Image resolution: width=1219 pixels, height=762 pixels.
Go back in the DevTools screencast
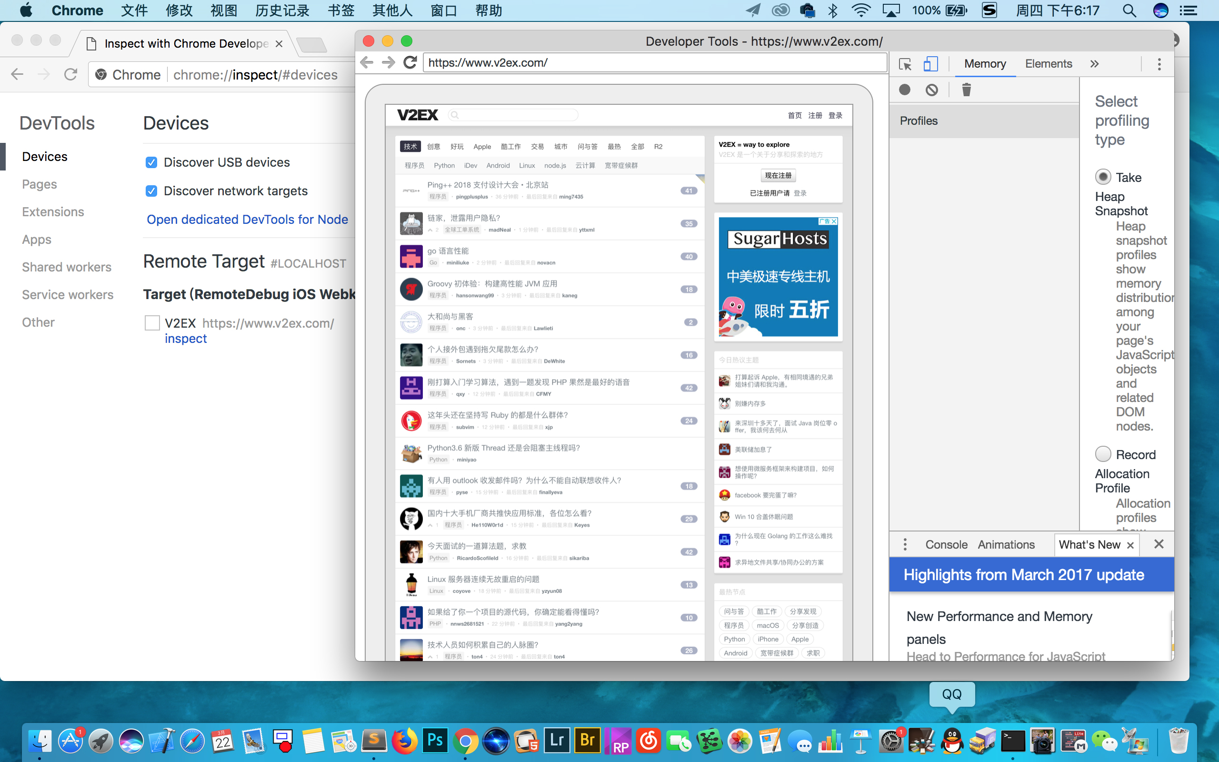pyautogui.click(x=367, y=62)
